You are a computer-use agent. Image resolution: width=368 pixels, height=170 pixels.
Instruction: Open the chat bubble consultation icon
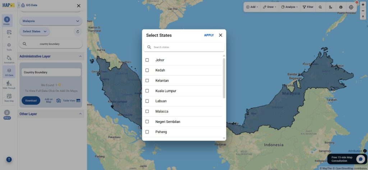[x=360, y=159]
